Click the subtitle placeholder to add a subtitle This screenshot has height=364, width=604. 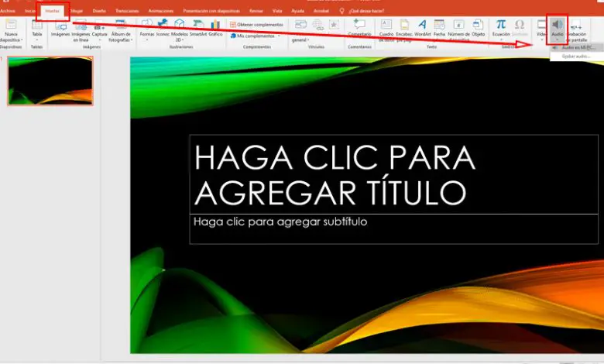point(393,228)
